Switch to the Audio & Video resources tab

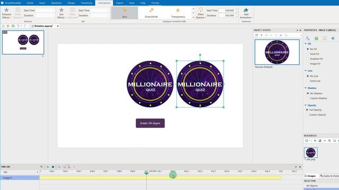[x=329, y=176]
